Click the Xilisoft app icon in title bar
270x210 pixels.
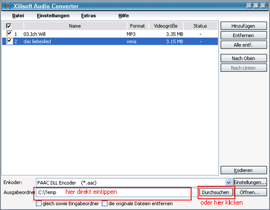click(x=8, y=6)
